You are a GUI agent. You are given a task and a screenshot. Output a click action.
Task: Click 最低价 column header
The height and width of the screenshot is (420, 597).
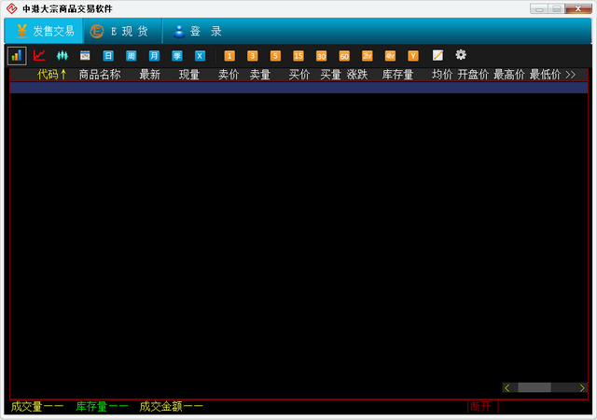coord(545,75)
